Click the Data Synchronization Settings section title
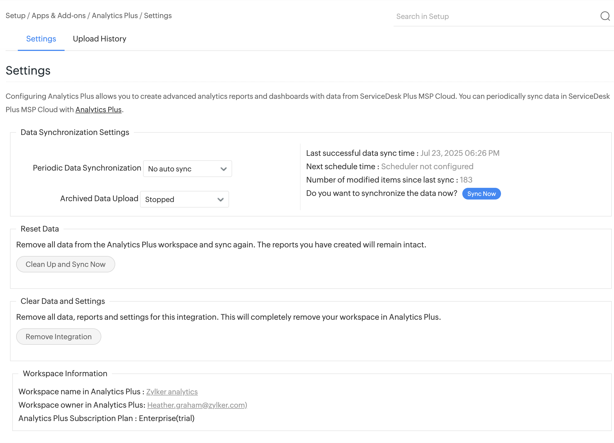This screenshot has width=614, height=443. point(75,132)
